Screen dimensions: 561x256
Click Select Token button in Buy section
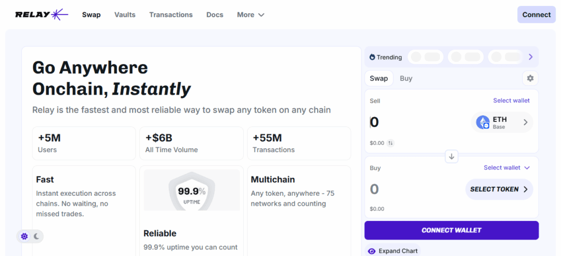pos(499,189)
